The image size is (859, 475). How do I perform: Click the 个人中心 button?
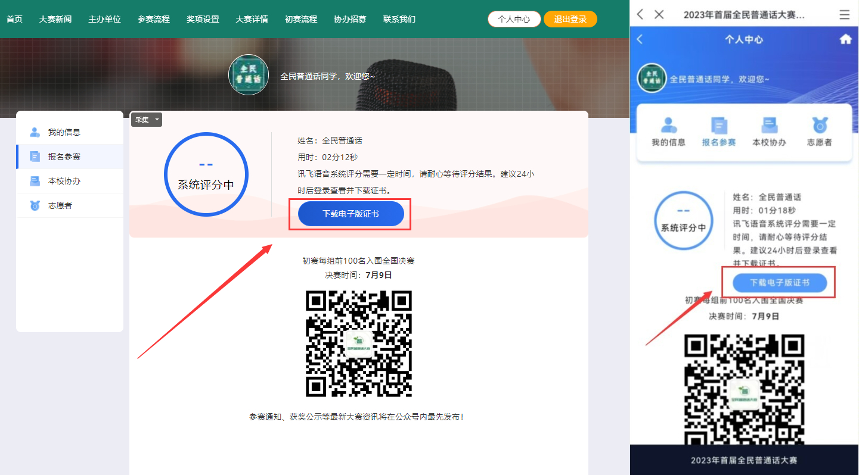514,19
